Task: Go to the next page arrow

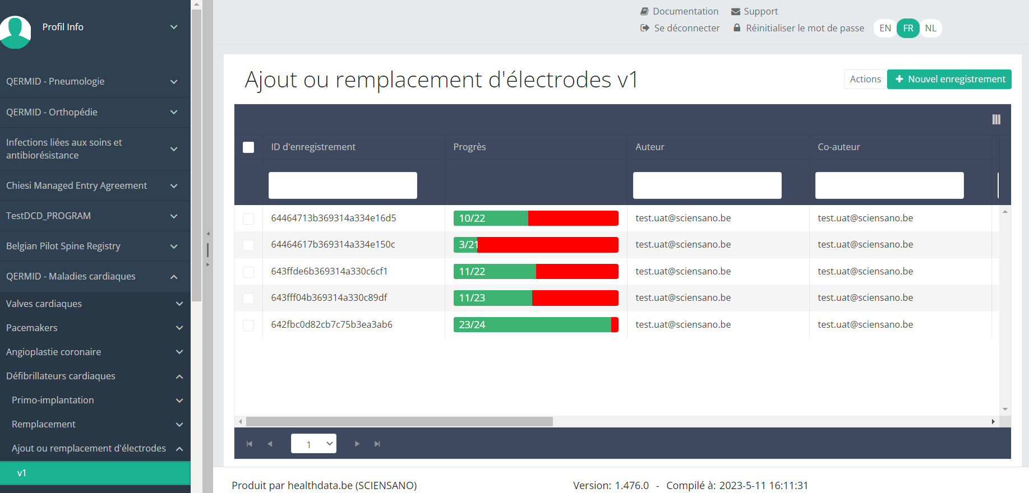Action: (x=357, y=444)
